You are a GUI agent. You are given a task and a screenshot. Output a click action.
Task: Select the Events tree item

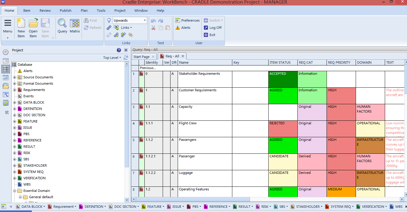tap(29, 96)
